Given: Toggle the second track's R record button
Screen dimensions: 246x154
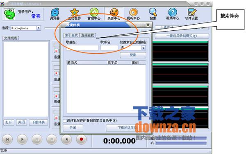Looking at the screenshot, I should [56, 73].
